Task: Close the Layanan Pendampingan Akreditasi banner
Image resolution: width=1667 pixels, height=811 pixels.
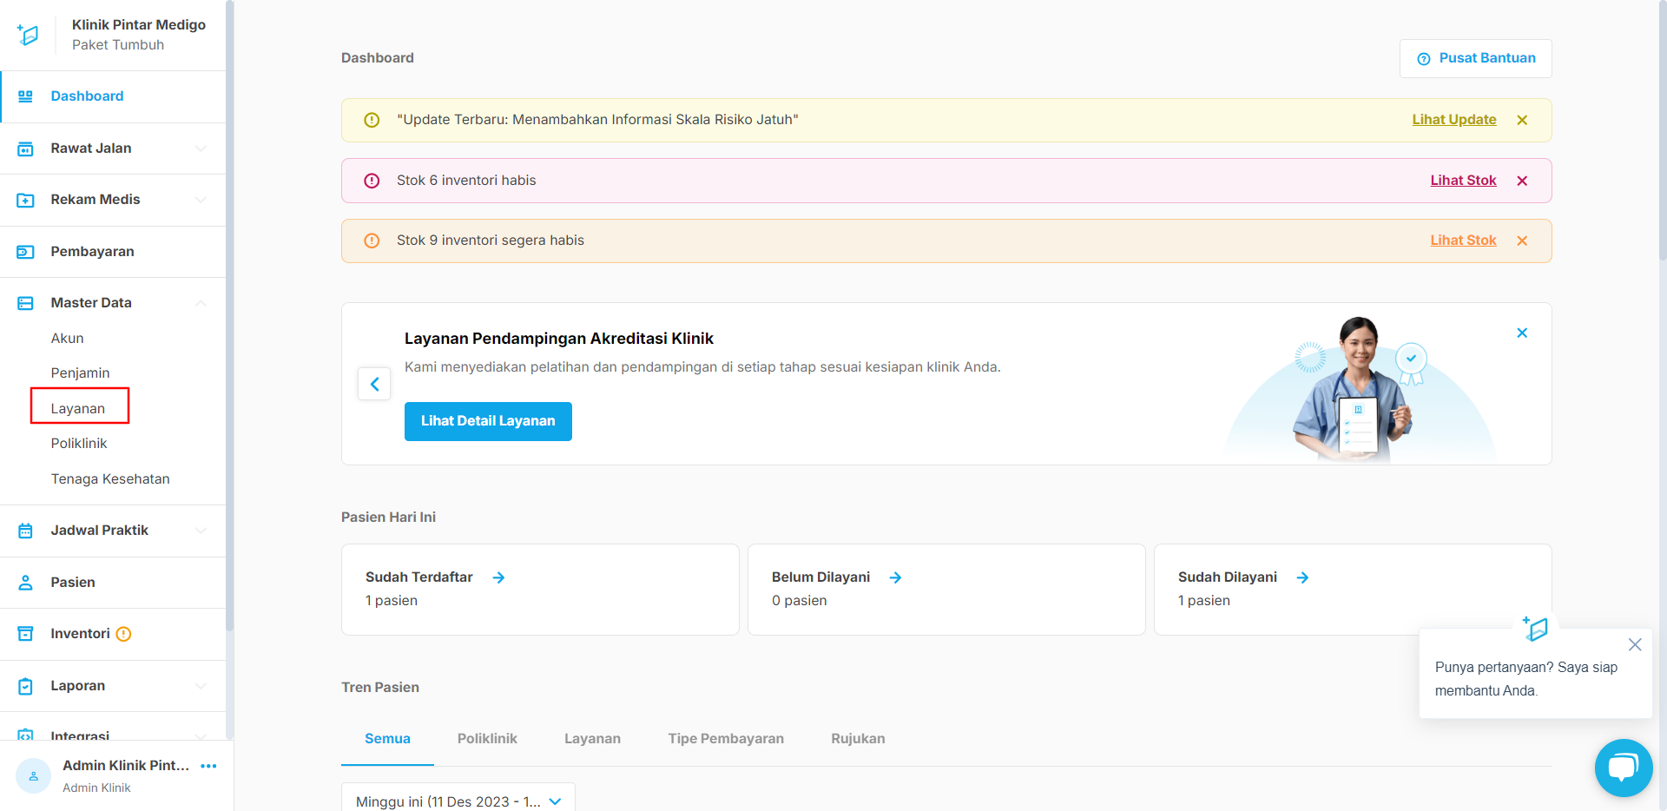Action: [x=1522, y=333]
